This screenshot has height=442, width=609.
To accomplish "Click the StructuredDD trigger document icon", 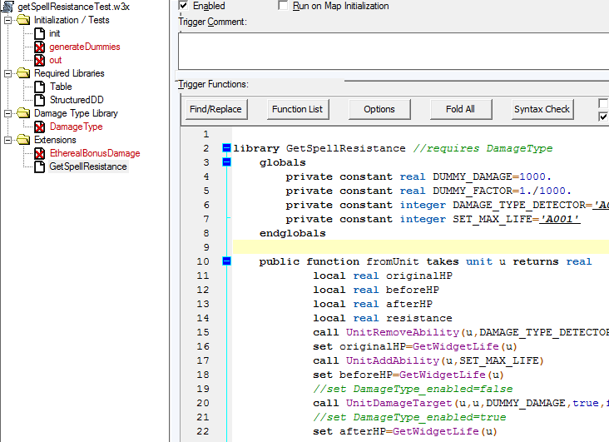I will point(39,100).
